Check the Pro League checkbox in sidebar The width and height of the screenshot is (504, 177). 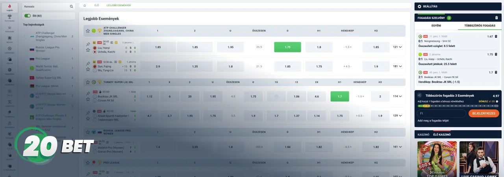tap(26, 59)
